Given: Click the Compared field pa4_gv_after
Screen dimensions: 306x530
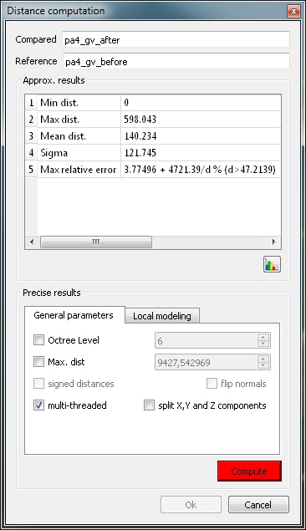Looking at the screenshot, I should [176, 39].
